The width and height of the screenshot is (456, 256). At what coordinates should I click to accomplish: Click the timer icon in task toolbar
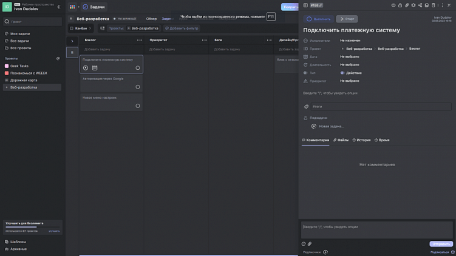pyautogui.click(x=393, y=5)
